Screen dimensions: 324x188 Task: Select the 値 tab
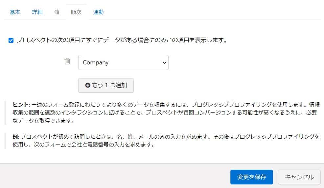click(x=57, y=12)
